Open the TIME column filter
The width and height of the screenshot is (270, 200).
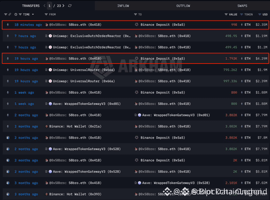click(x=20, y=14)
